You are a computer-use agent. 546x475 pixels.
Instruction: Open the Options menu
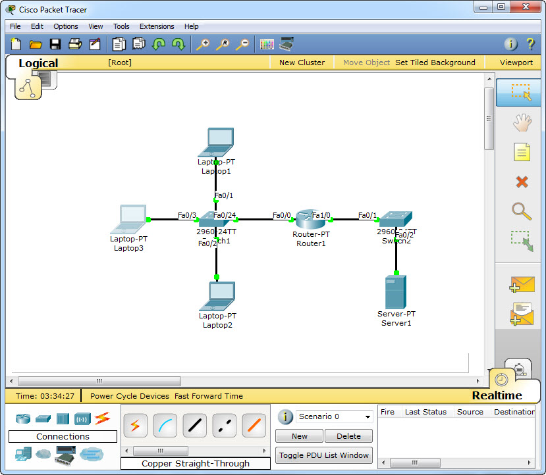(65, 26)
